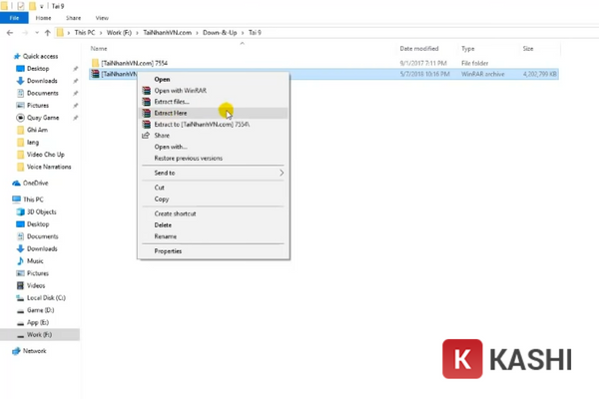The height and width of the screenshot is (399, 599).
Task: Select Local Disk (C:) in navigation pane
Action: pyautogui.click(x=46, y=297)
